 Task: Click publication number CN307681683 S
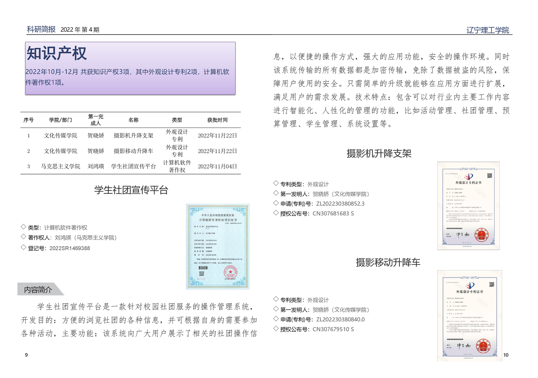[x=333, y=213]
